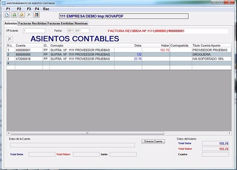Image resolution: width=237 pixels, height=170 pixels.
Task: Click the Datos del Asiento Total Debe value
Action: tap(215, 143)
